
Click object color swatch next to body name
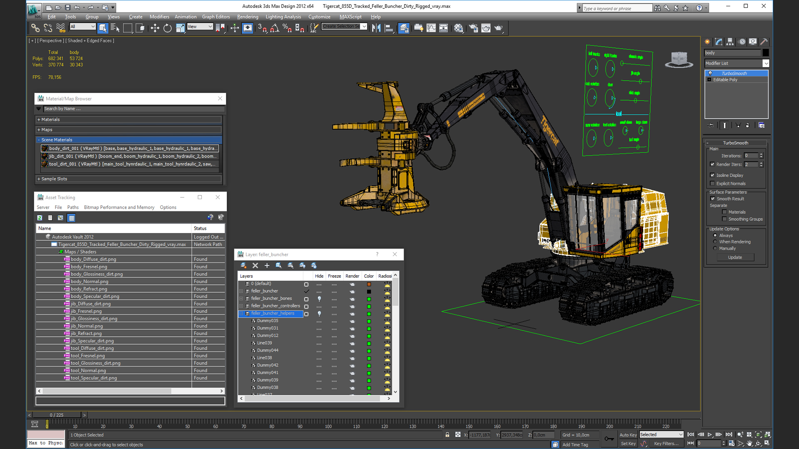coord(765,53)
